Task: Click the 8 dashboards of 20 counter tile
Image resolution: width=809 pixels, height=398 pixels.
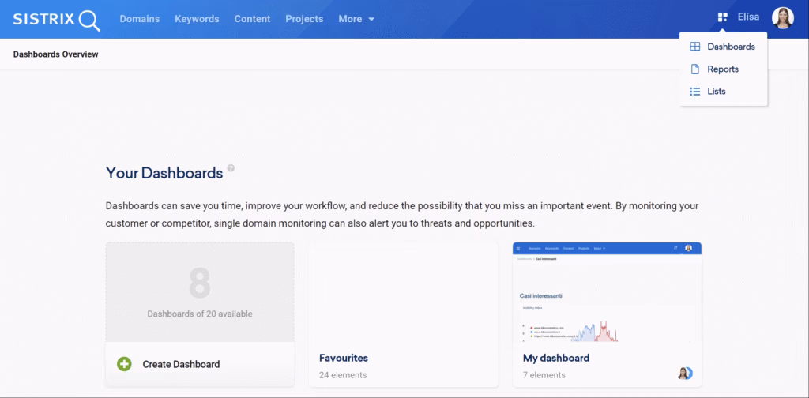Action: tap(200, 292)
